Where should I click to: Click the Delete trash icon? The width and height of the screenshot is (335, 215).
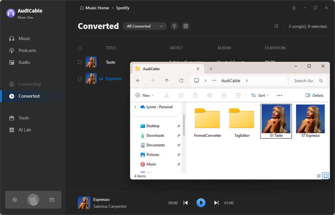238,95
